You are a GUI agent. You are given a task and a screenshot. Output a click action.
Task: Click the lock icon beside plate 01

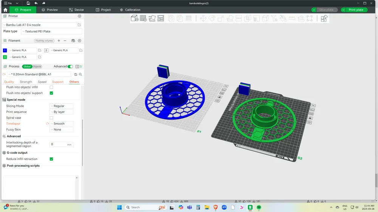219,97
